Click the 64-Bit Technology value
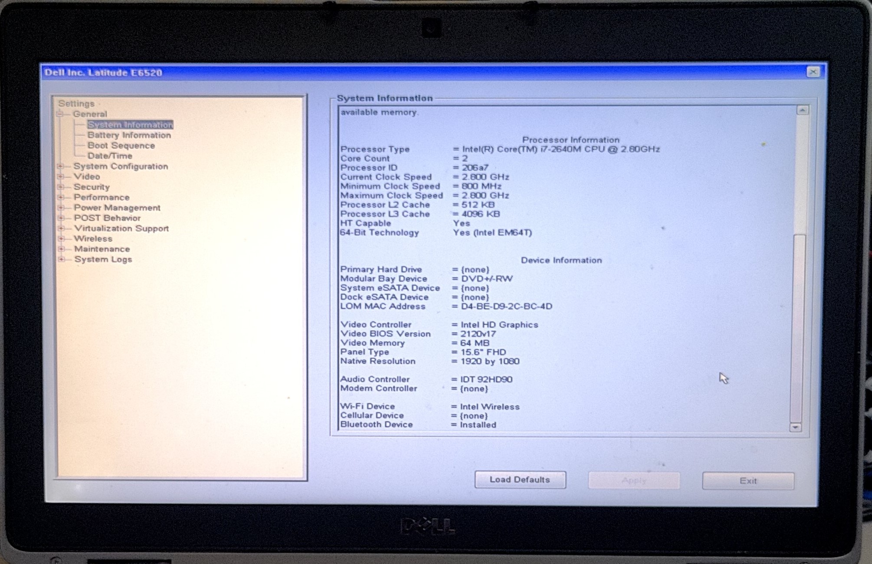 (492, 233)
